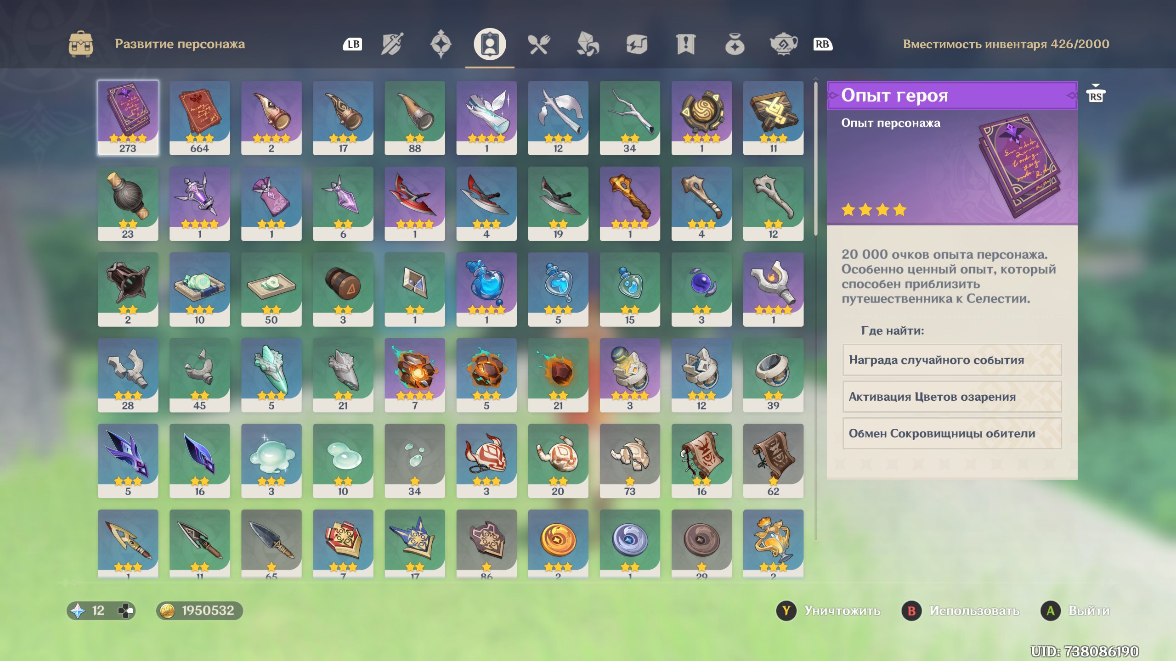Open the Artifacts inventory tab
The width and height of the screenshot is (1176, 661).
click(441, 45)
